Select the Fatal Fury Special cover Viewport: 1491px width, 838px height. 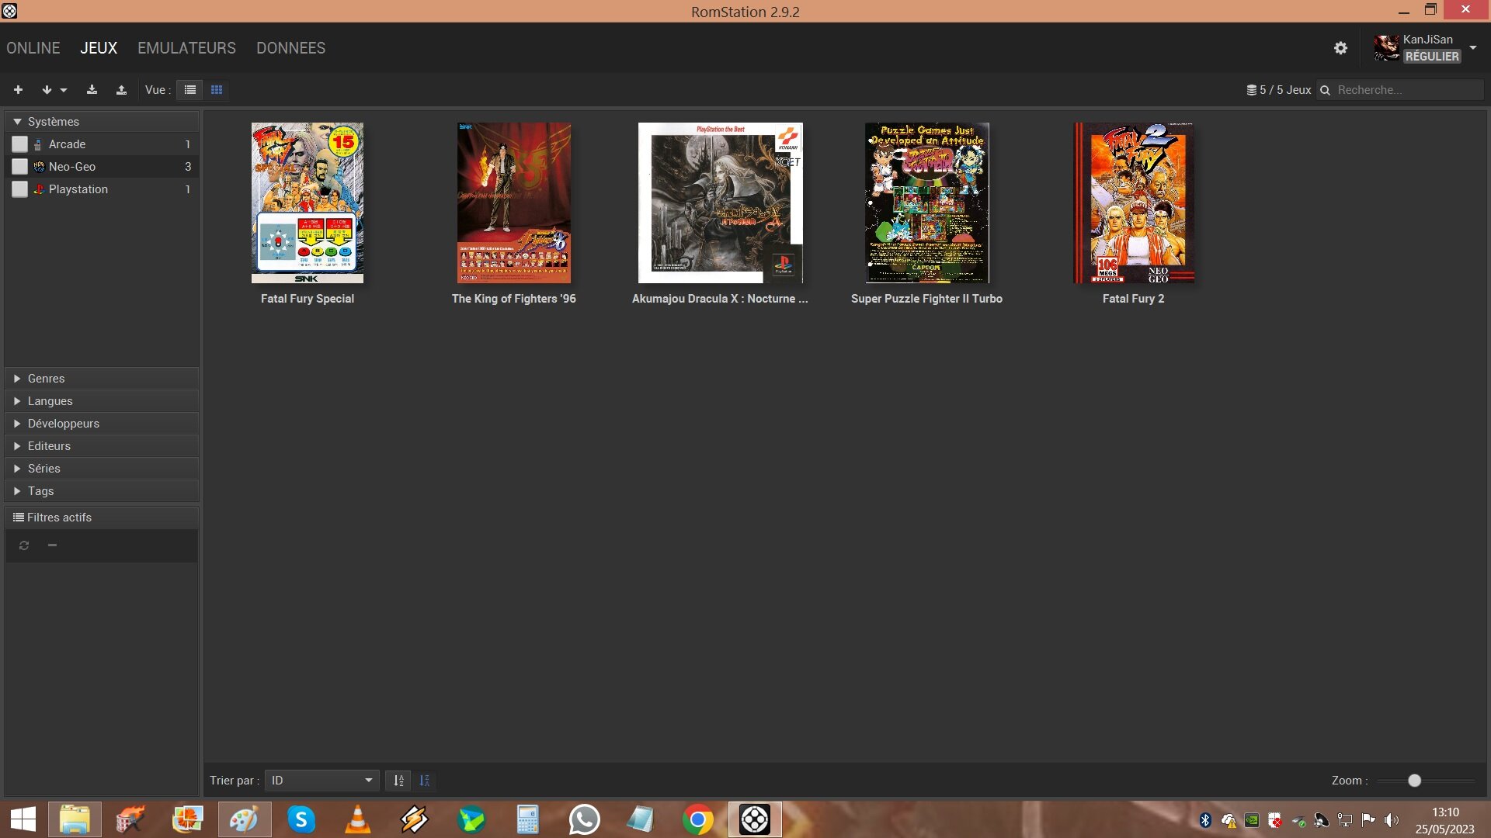pyautogui.click(x=308, y=203)
